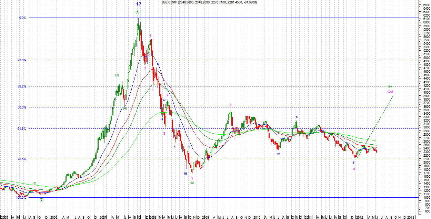Click the green (5) wave label at peak
431x219 pixels.
[137, 12]
